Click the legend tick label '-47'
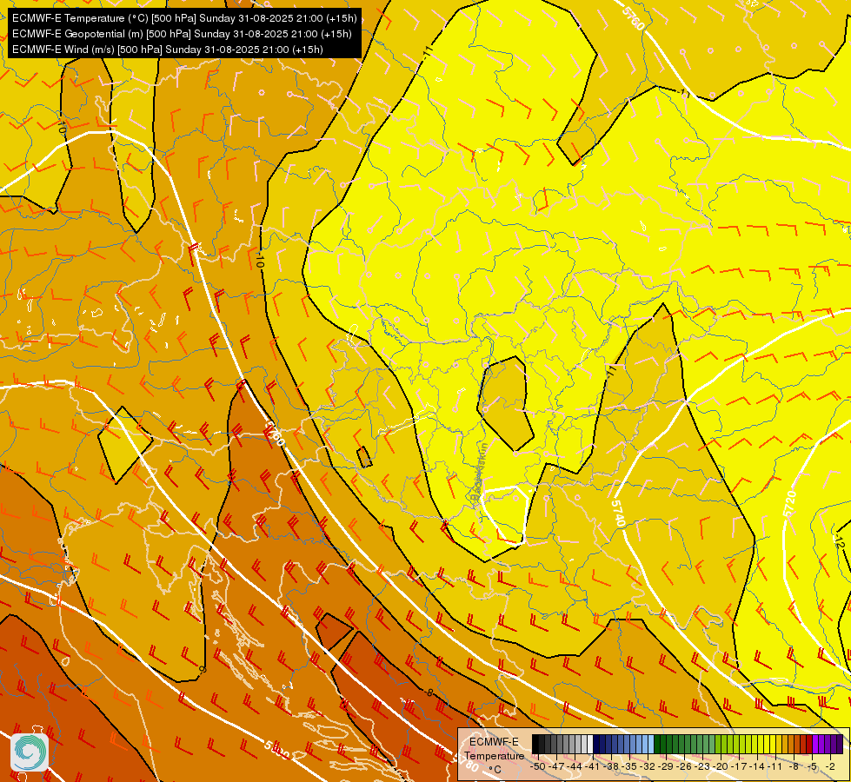 [556, 766]
